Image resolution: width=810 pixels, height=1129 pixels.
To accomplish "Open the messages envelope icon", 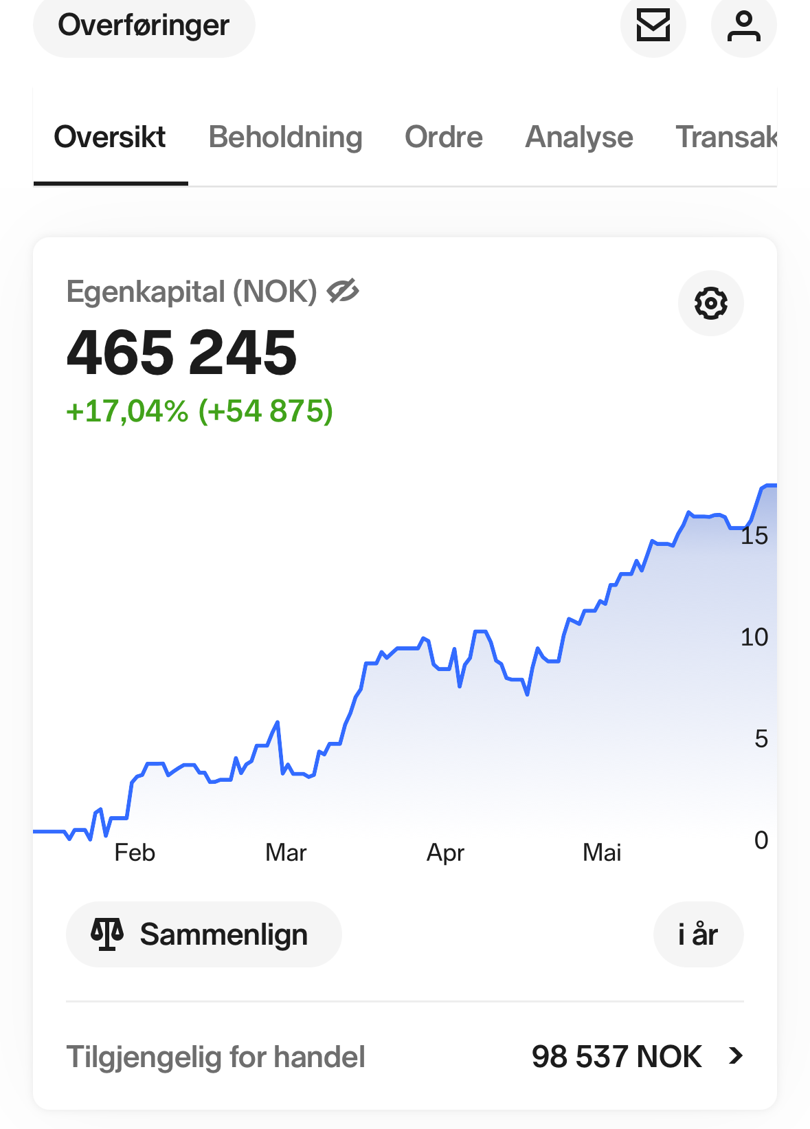I will 653,25.
